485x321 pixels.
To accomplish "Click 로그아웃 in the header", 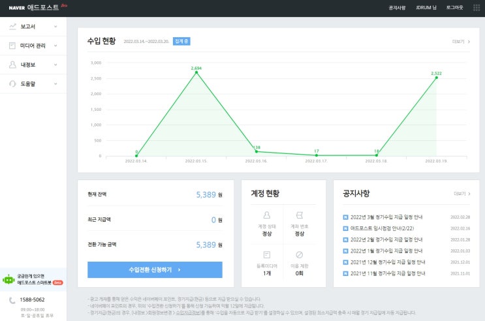I will pos(454,7).
